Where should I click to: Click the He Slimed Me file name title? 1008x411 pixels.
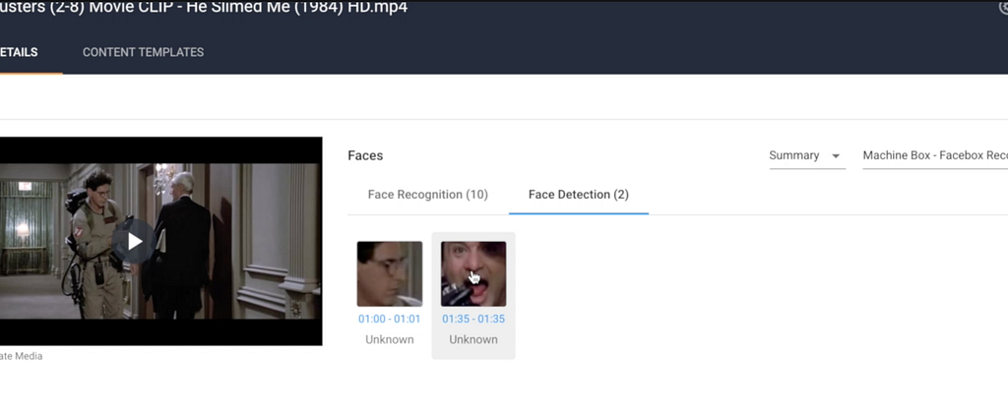tap(203, 8)
